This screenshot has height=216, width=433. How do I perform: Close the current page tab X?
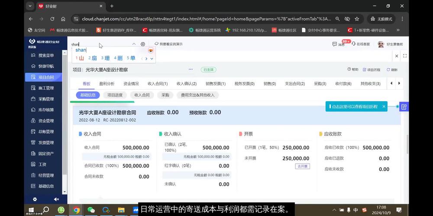397,56
